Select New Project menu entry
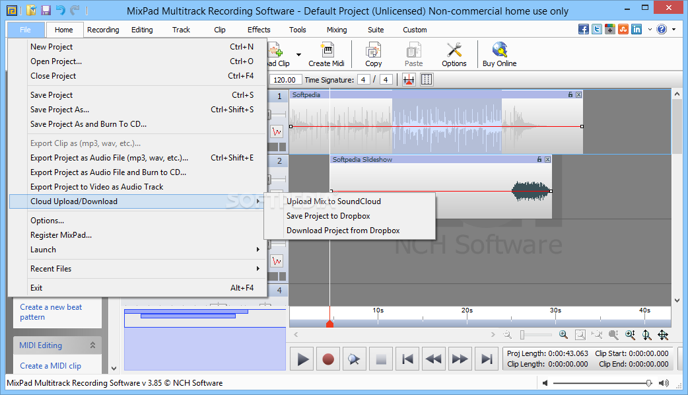The image size is (688, 395). [137, 47]
